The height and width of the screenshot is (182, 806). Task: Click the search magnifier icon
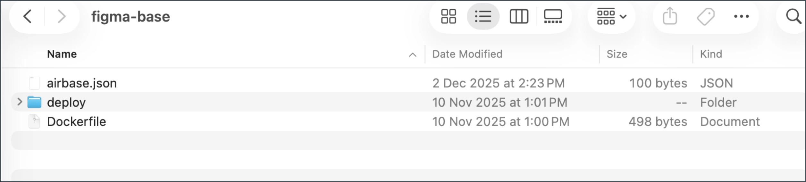tap(793, 16)
